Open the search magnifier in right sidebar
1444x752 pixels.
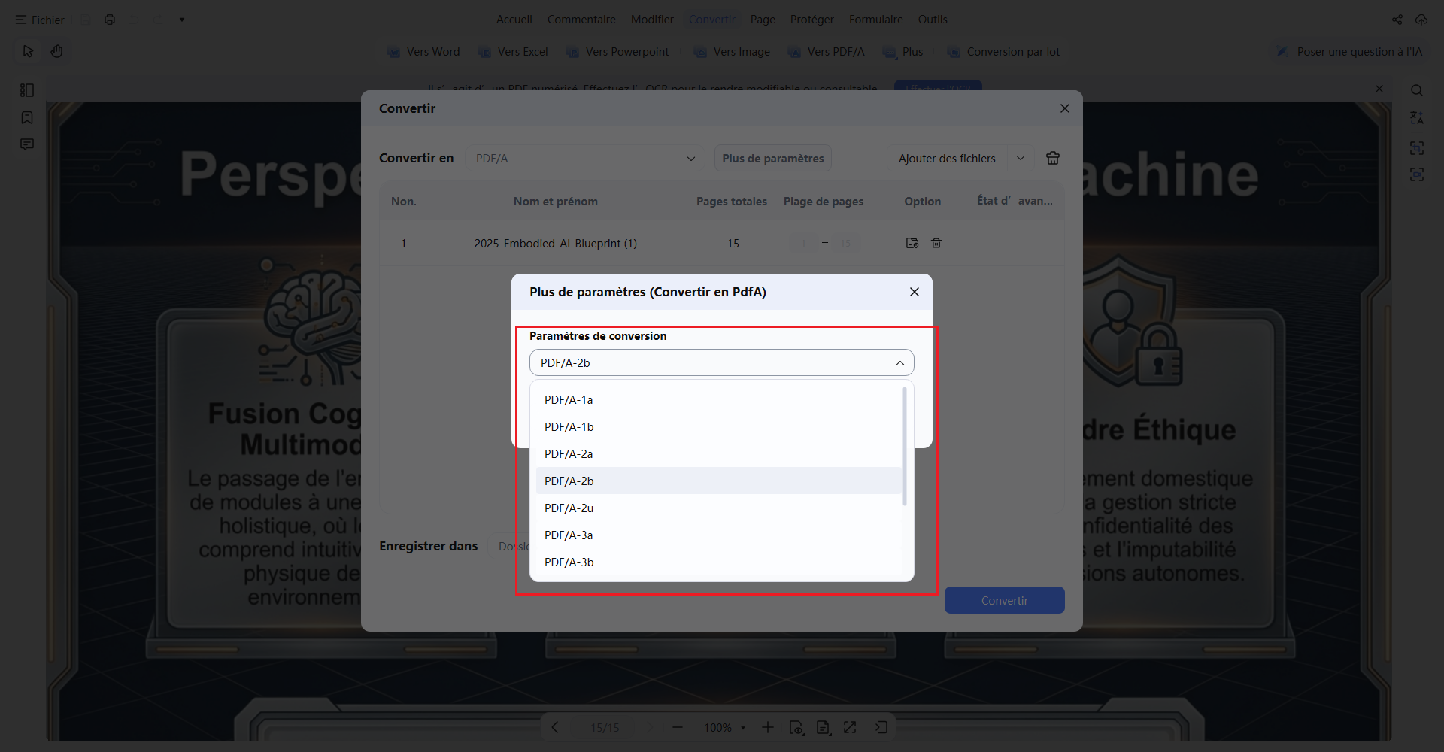point(1417,90)
